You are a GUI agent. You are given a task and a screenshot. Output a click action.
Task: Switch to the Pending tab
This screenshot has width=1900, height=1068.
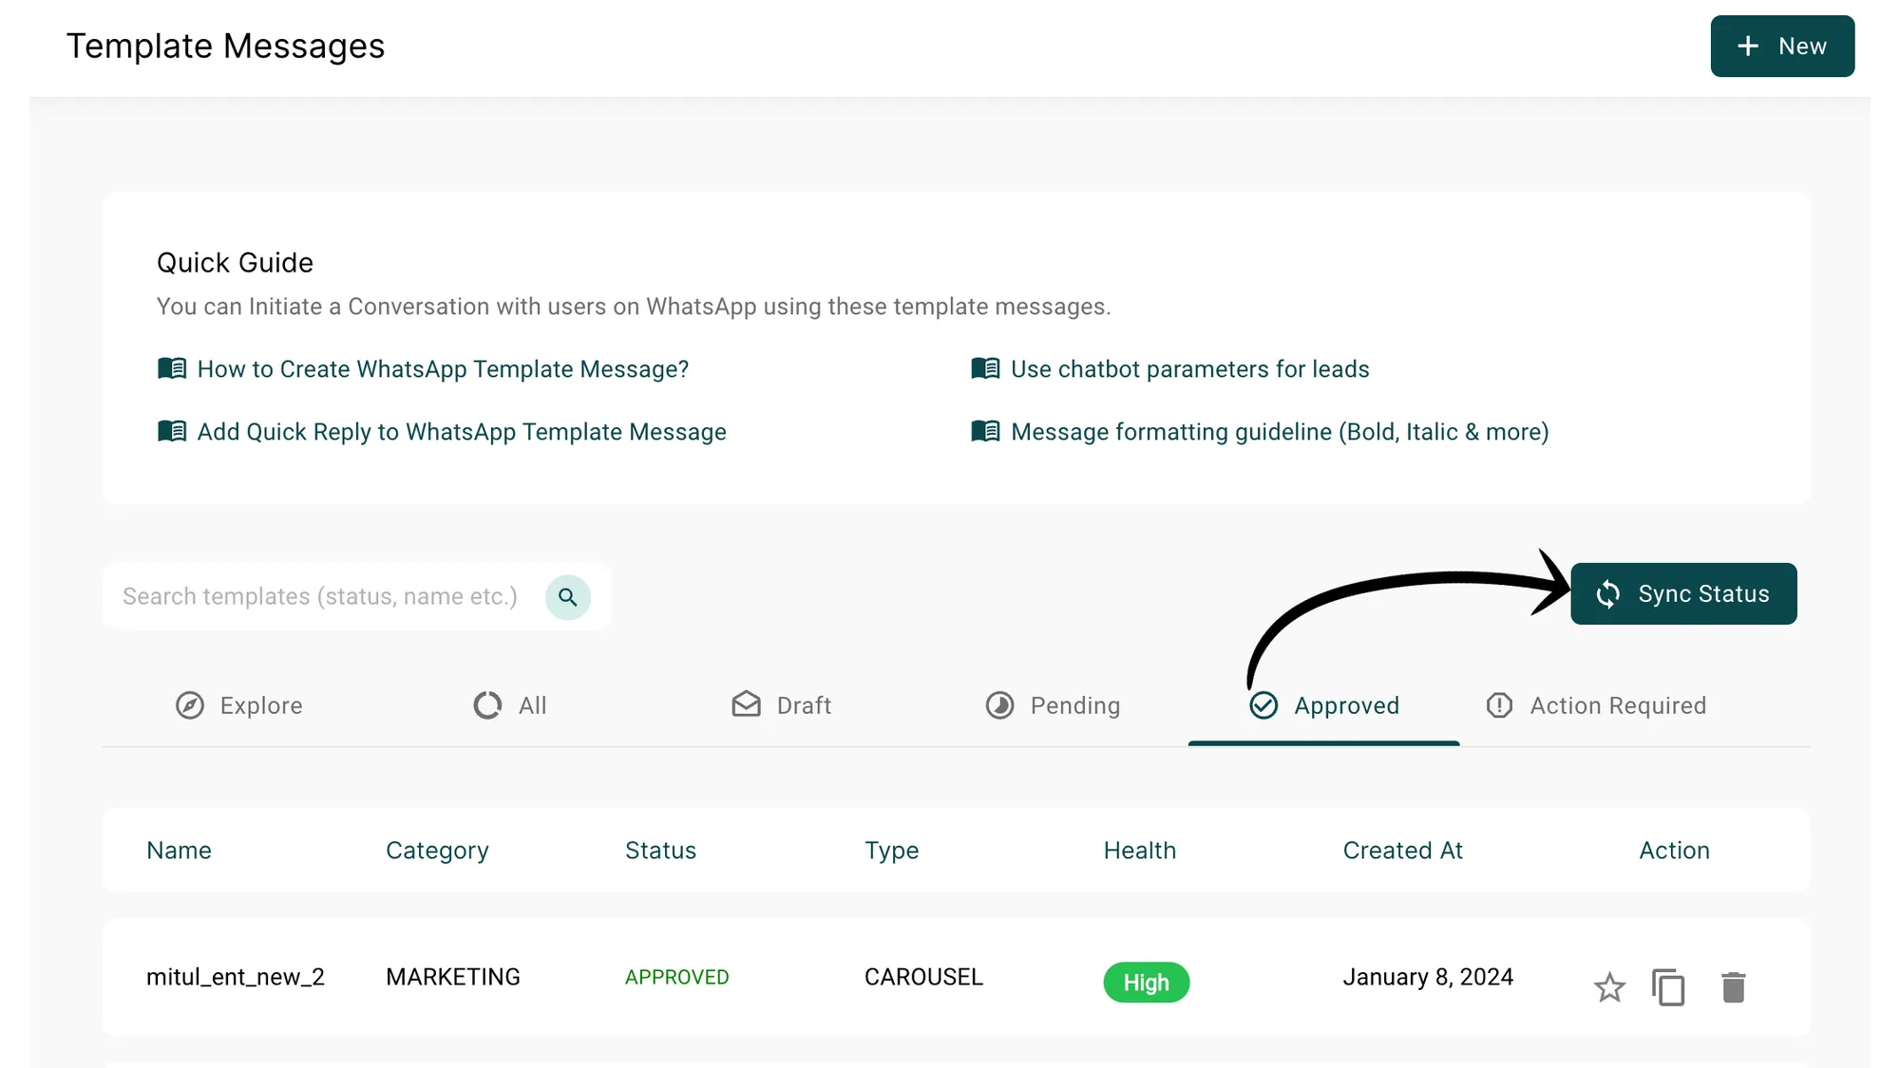tap(1073, 705)
